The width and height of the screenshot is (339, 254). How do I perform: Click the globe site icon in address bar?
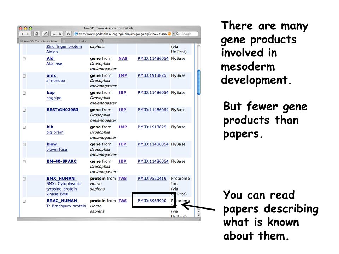(x=76, y=34)
